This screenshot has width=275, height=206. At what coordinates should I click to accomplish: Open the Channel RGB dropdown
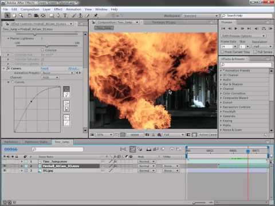(x=50, y=77)
